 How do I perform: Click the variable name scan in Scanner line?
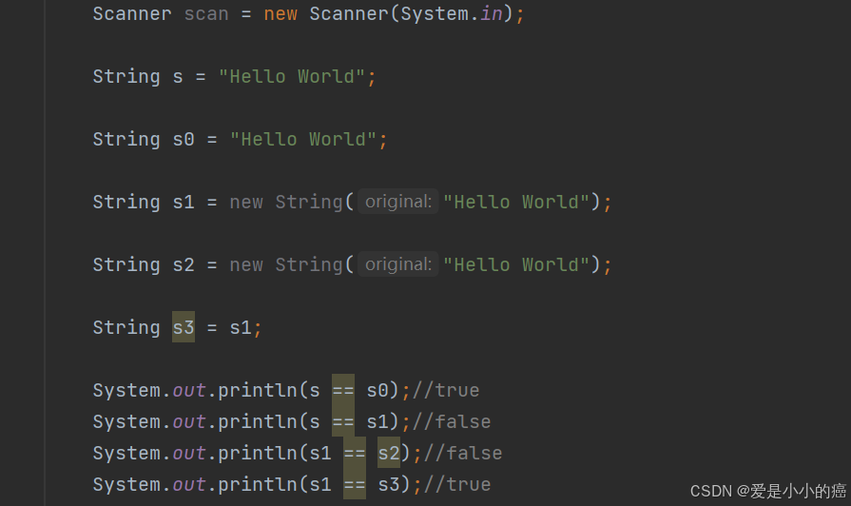point(206,14)
